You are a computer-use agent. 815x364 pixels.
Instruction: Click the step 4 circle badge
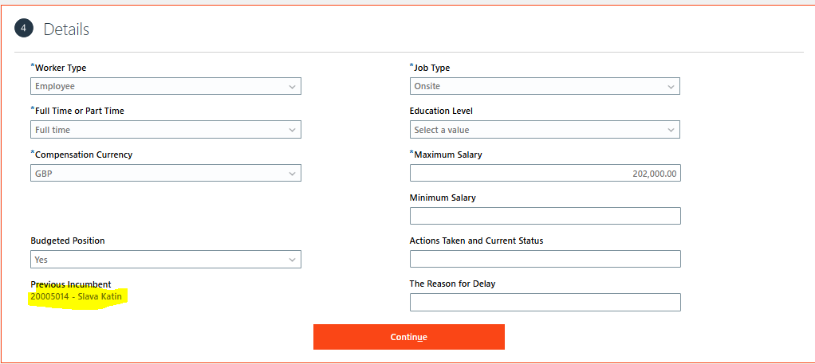point(24,29)
